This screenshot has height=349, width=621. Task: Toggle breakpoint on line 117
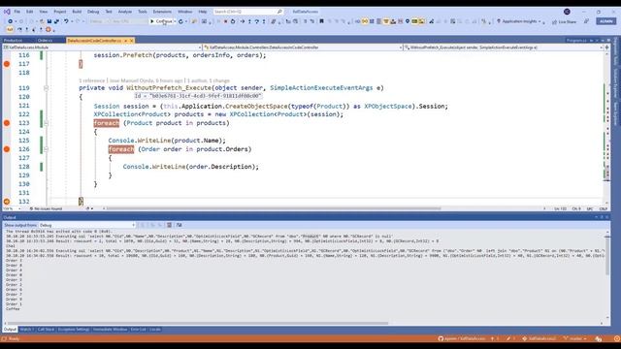pyautogui.click(x=7, y=64)
